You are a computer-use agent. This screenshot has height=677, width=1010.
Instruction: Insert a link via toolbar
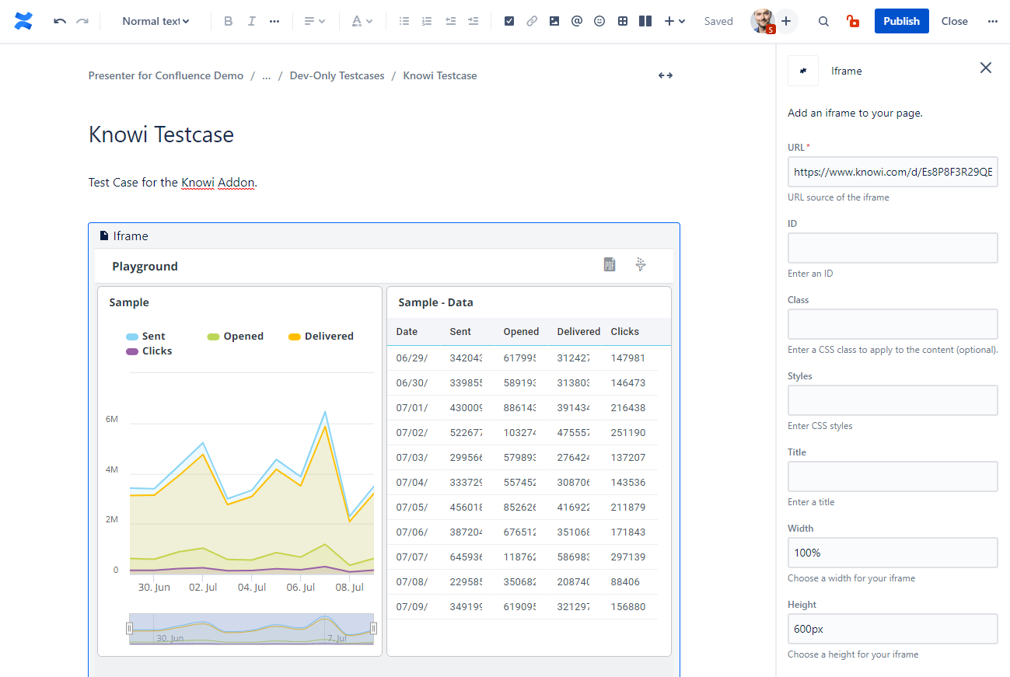532,21
